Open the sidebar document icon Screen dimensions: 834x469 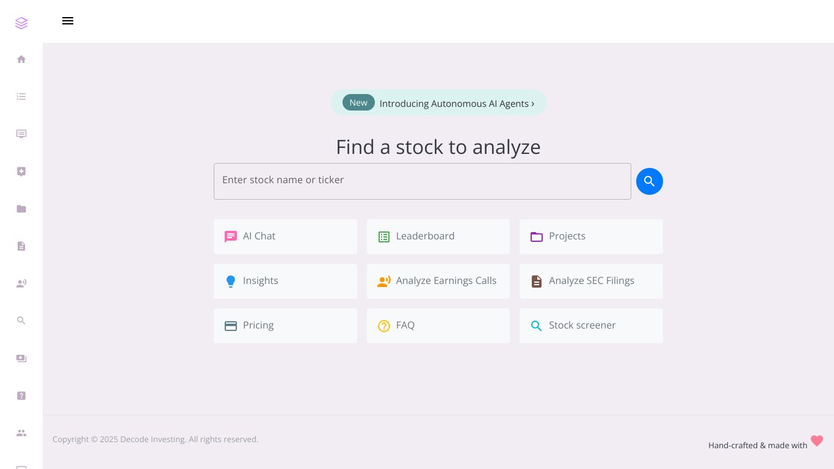(21, 246)
